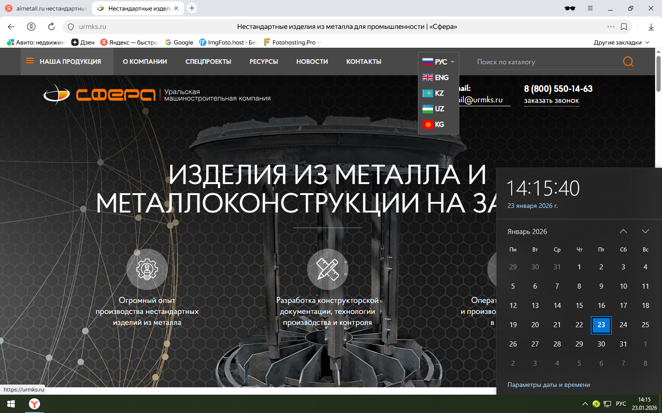Viewport: 662px width, 413px height.
Task: Click the Январь 2026 calendar header
Action: [x=527, y=232]
